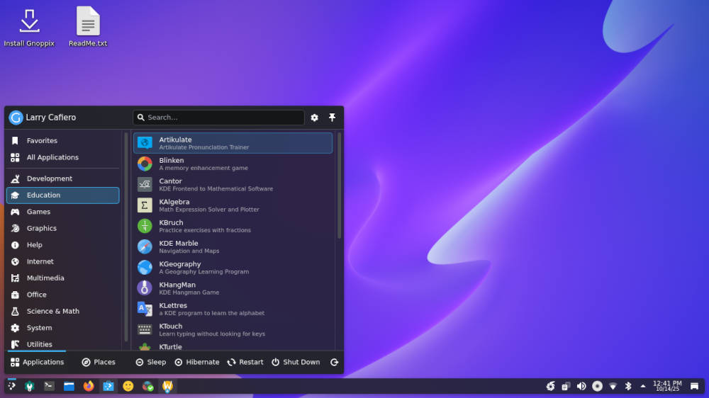The width and height of the screenshot is (709, 398).
Task: Open Firefox from the taskbar
Action: pyautogui.click(x=89, y=386)
